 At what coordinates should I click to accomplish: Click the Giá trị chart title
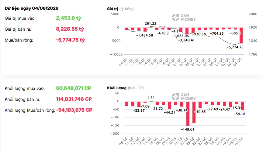[112, 9]
